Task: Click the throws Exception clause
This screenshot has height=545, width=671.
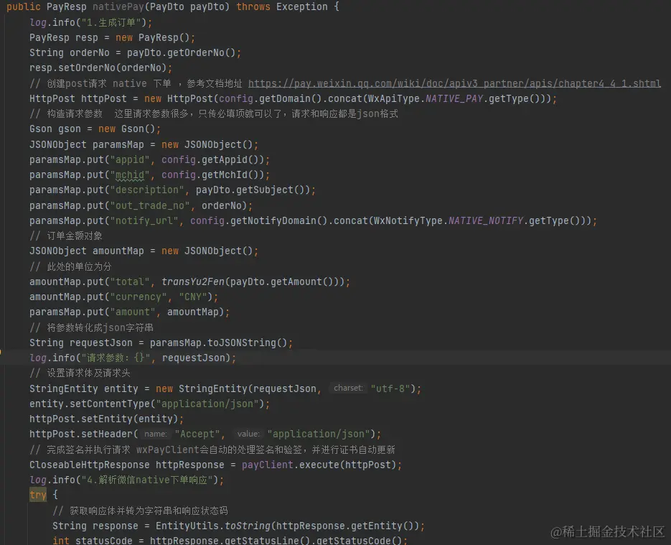Action: (282, 7)
